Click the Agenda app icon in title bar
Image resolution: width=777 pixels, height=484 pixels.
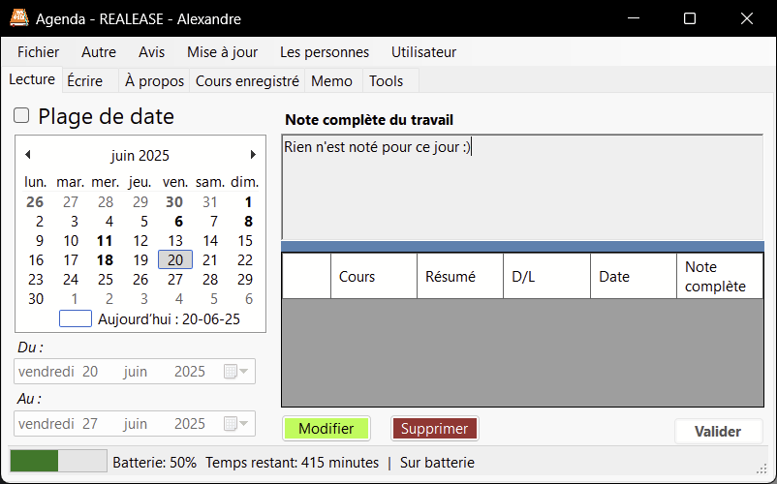[x=17, y=18]
